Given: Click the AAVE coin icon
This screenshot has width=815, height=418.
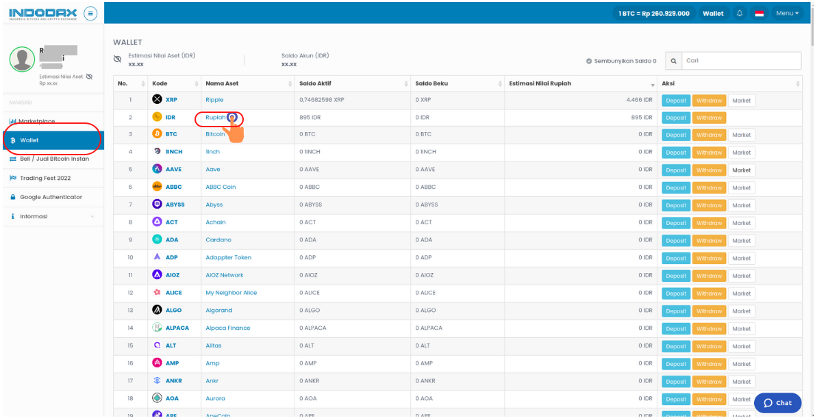Looking at the screenshot, I should coord(157,169).
